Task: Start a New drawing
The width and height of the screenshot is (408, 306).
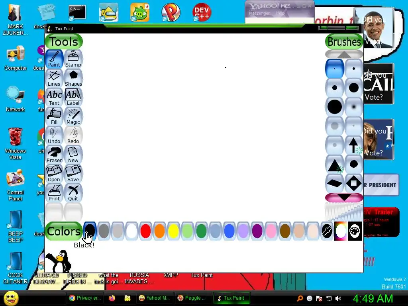Action: click(73, 155)
